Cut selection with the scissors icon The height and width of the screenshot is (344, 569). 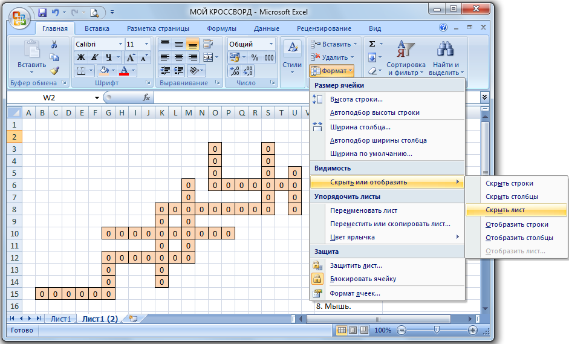54,44
